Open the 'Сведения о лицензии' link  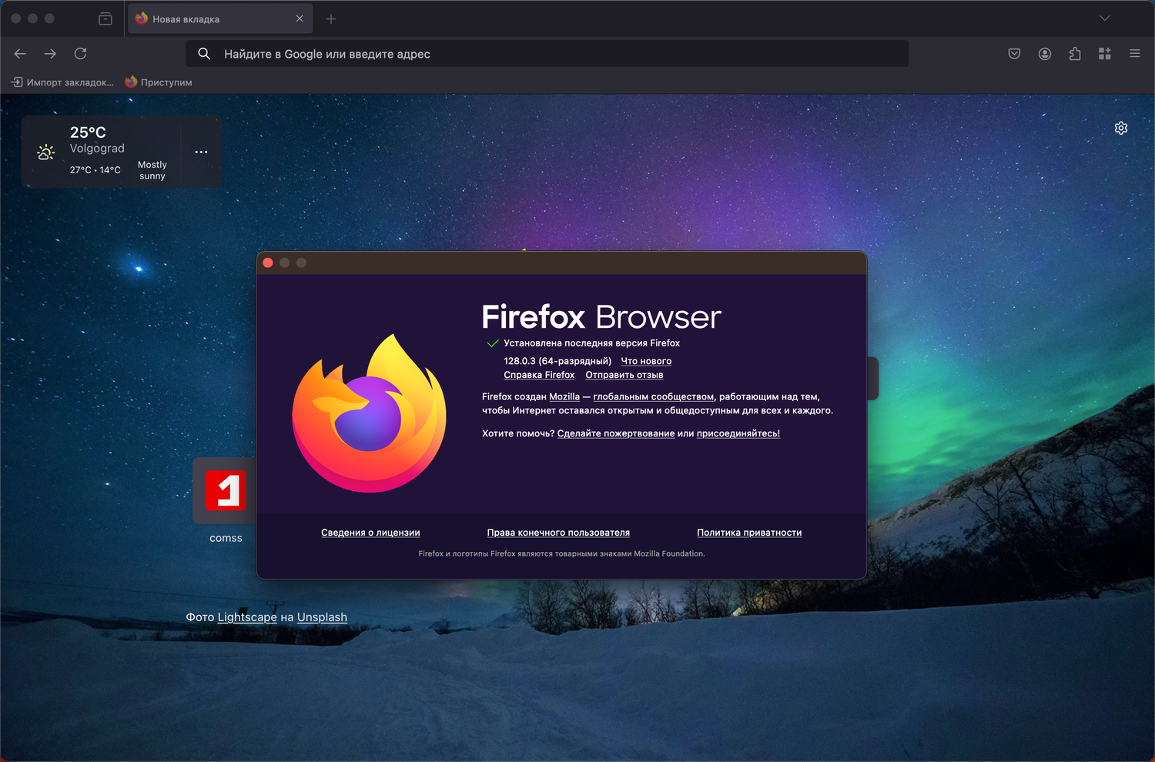tap(370, 533)
